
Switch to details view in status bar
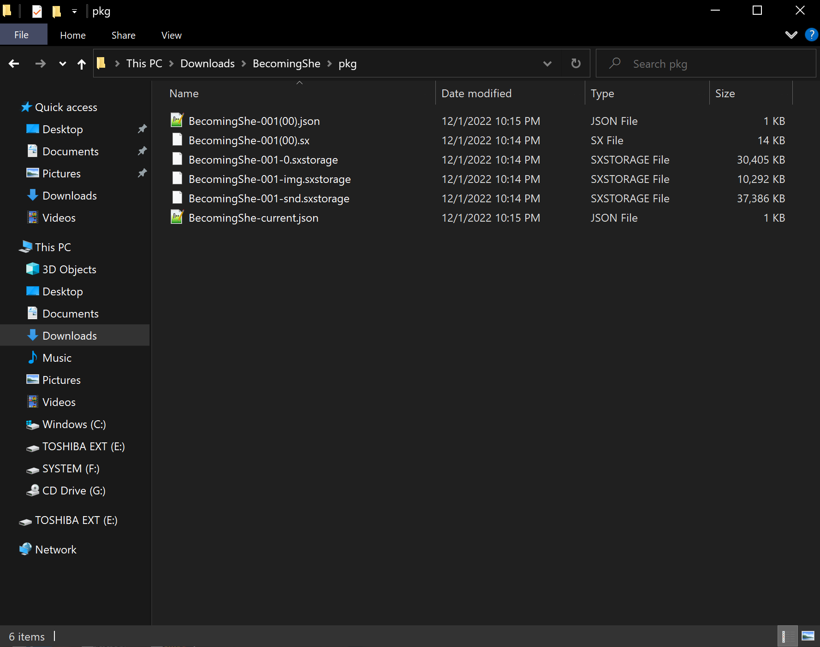click(787, 636)
